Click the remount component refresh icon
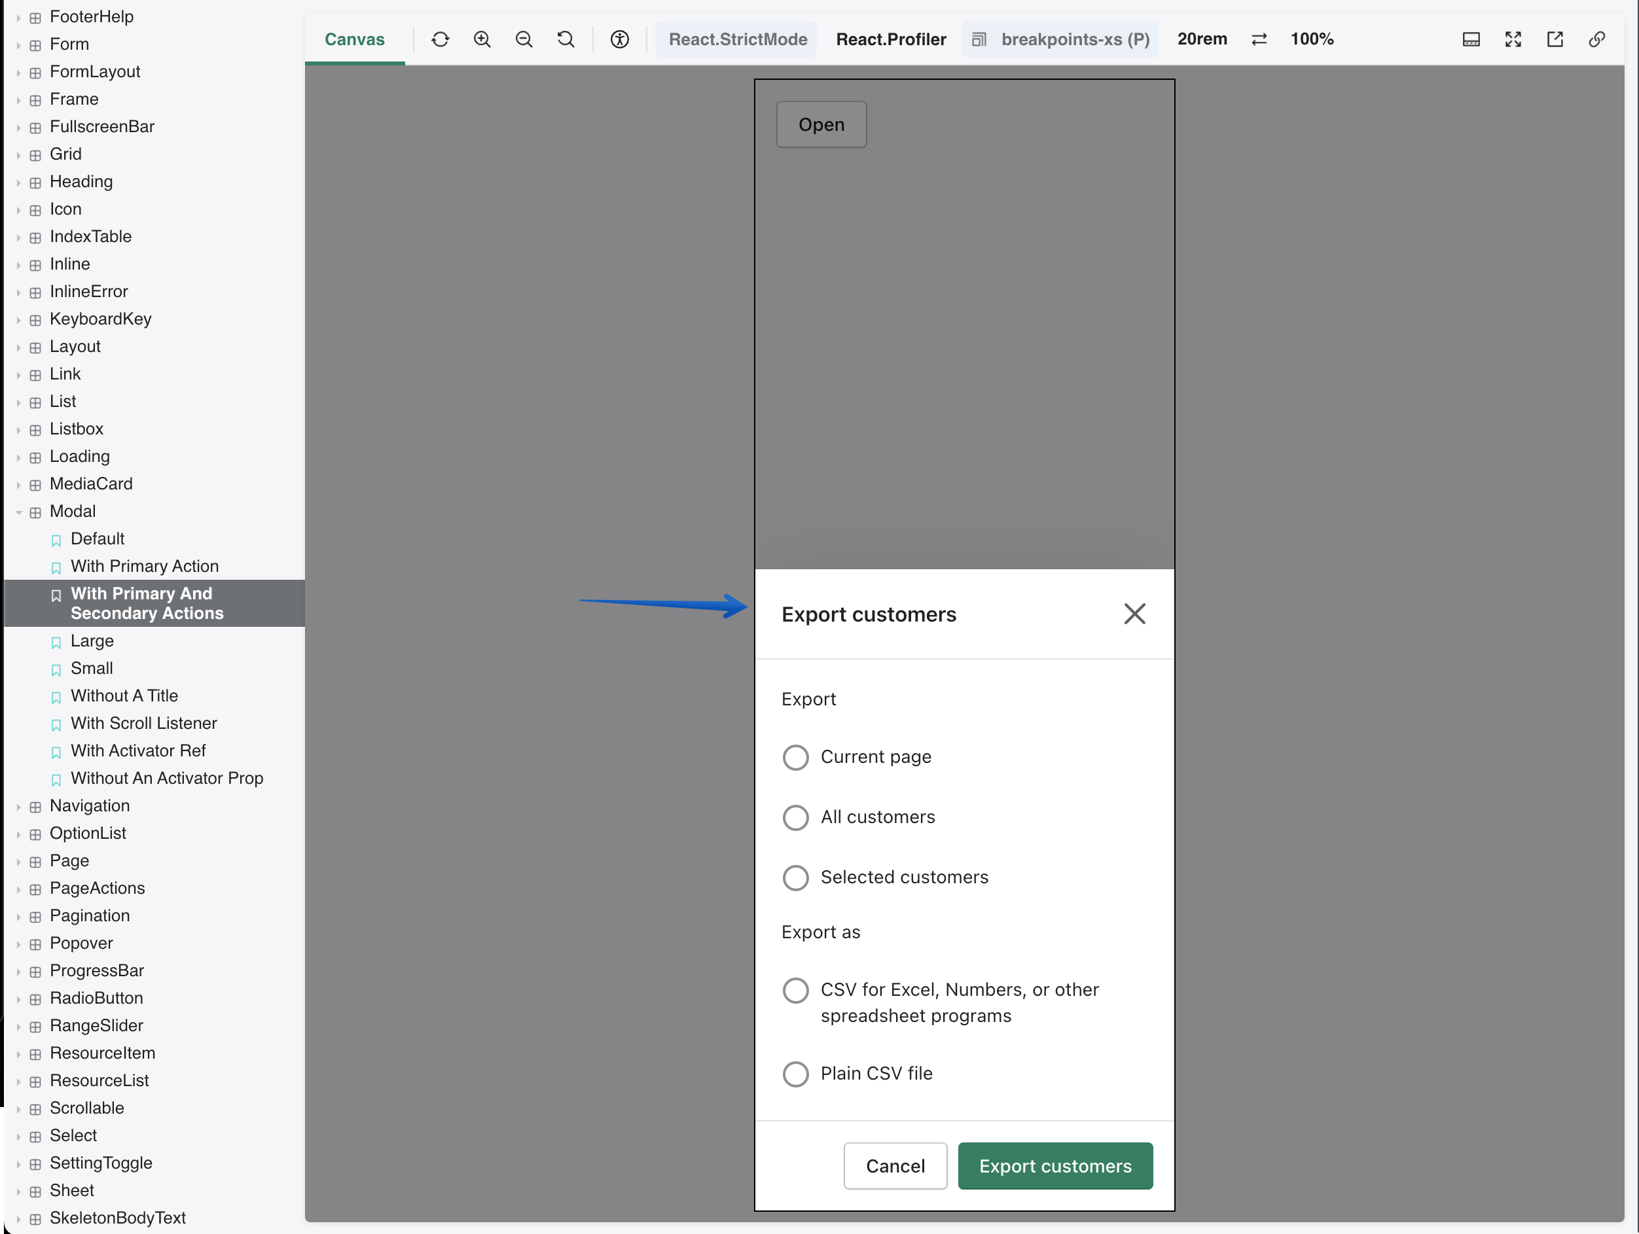This screenshot has width=1639, height=1234. point(440,39)
